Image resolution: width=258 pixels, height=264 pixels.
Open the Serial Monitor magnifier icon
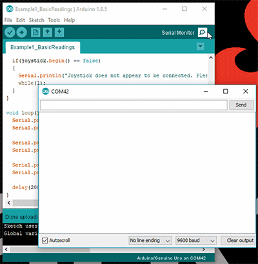(x=203, y=32)
